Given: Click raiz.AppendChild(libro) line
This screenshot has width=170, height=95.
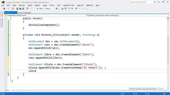Looking at the screenshot, I should pos(45,58).
